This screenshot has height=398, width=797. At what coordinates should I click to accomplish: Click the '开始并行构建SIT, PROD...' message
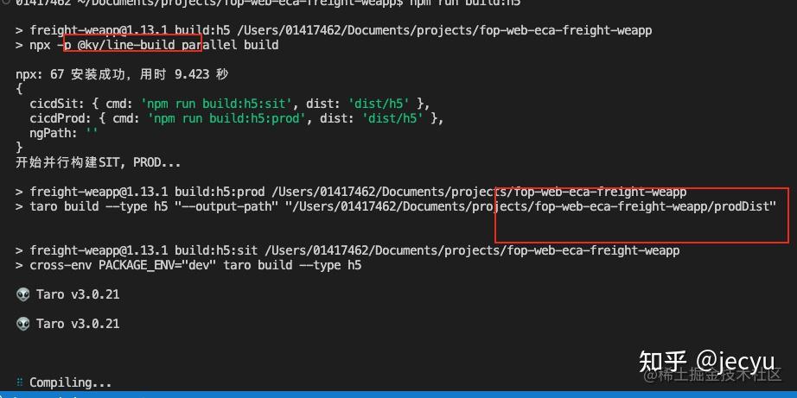[x=98, y=163]
